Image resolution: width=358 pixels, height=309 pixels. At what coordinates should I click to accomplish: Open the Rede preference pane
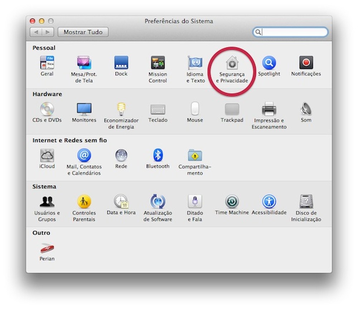click(121, 155)
